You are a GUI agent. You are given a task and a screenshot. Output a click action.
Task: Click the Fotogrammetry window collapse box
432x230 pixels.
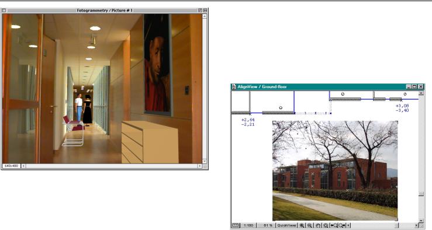click(x=205, y=11)
